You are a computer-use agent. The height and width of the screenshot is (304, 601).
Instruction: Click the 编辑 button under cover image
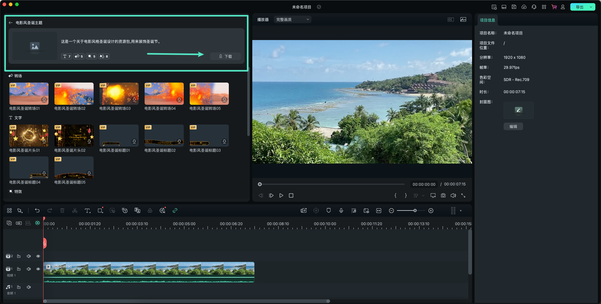[x=513, y=126]
